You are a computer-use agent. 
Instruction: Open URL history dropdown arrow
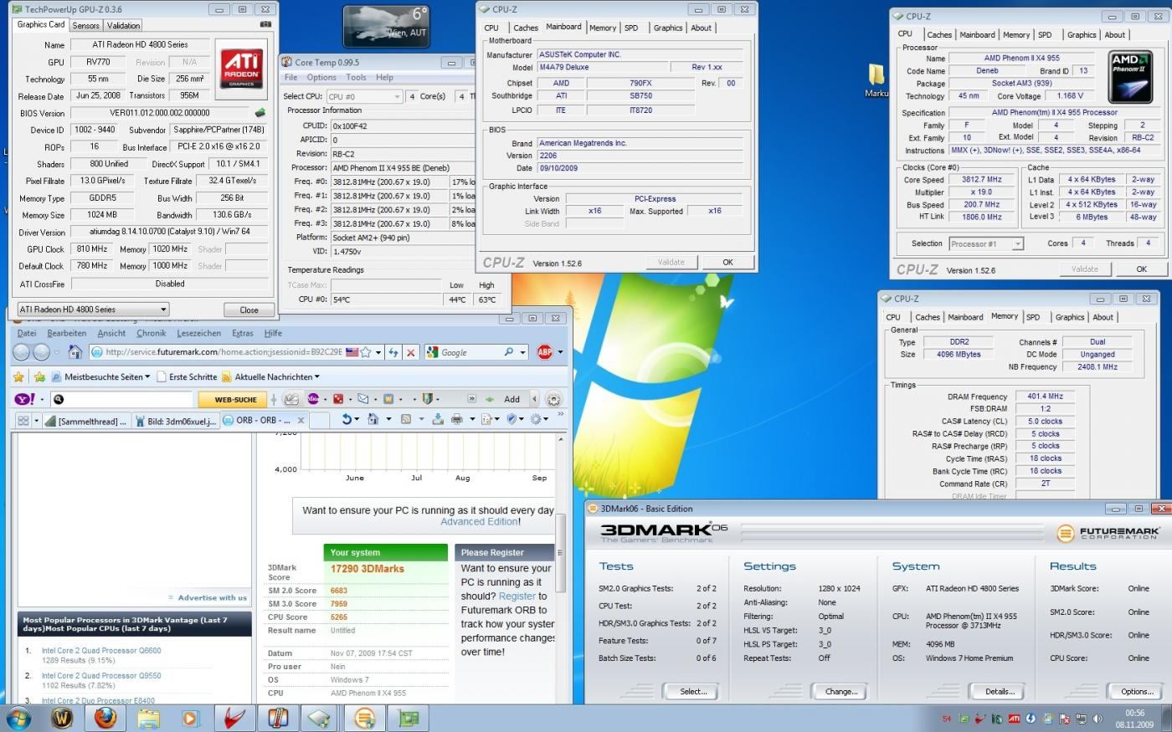pyautogui.click(x=378, y=352)
